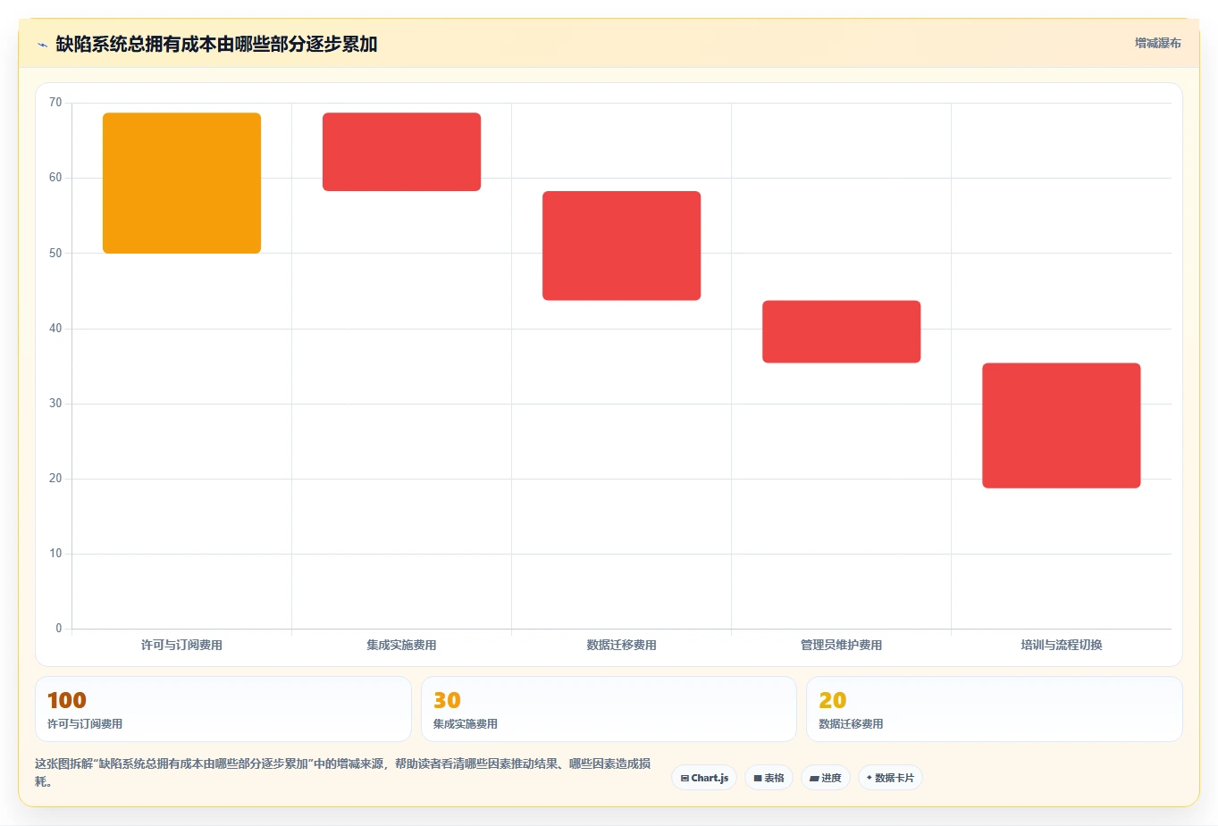Click the x-axis label 培训与流程切换

pyautogui.click(x=1061, y=645)
